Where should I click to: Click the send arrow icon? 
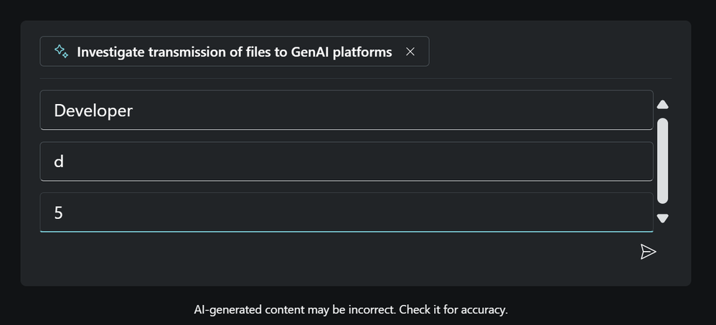pos(648,251)
